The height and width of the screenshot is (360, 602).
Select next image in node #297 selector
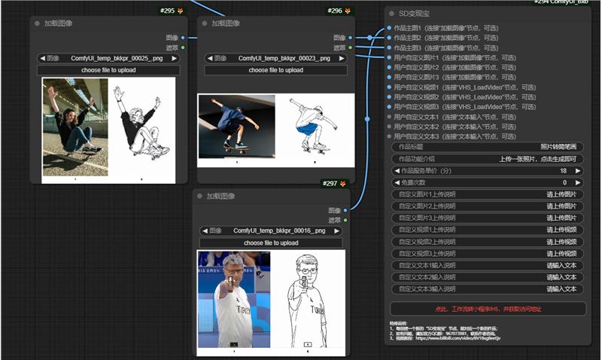coord(336,231)
